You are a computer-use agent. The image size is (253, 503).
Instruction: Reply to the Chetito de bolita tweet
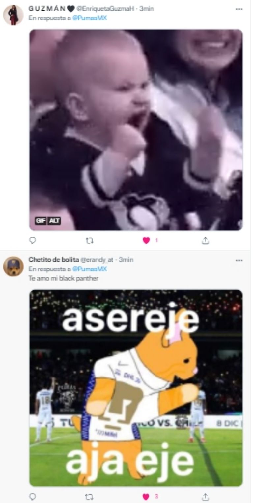32,496
